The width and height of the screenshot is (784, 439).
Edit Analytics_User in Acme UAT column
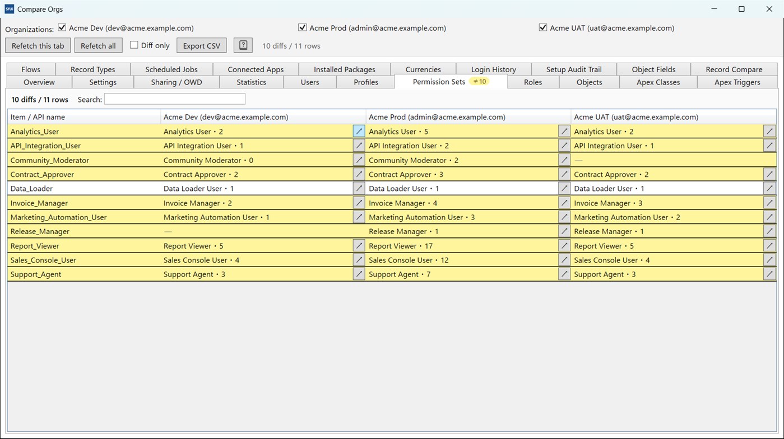pyautogui.click(x=769, y=131)
